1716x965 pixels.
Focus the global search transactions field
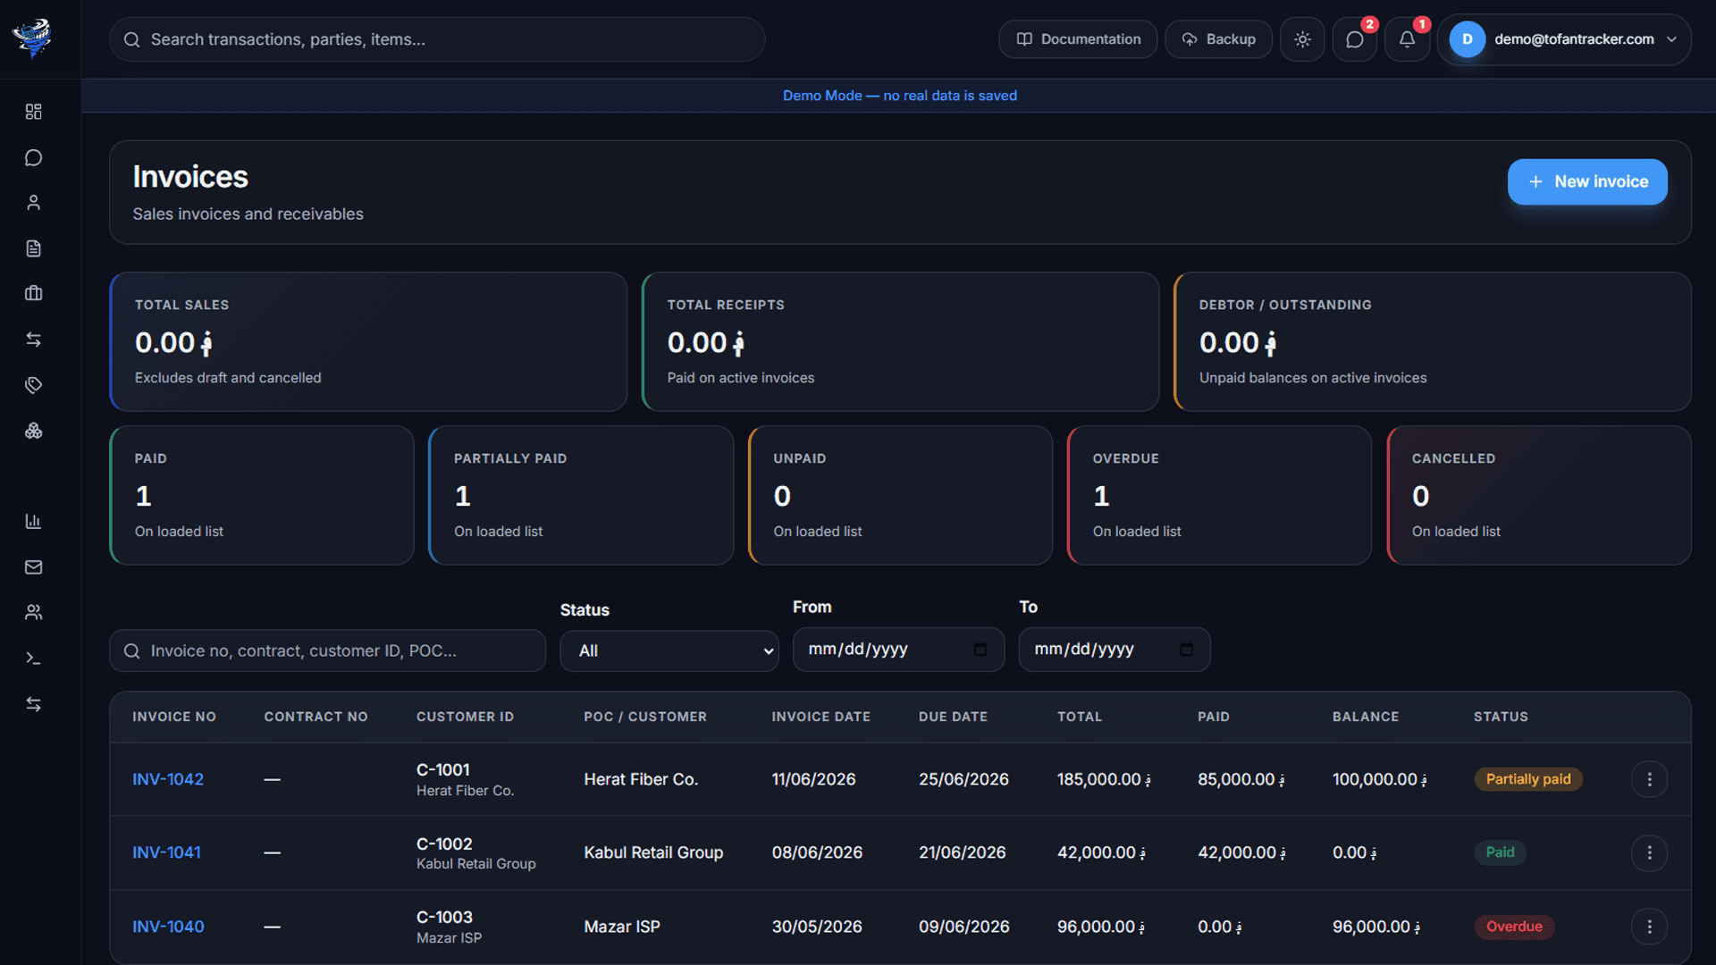pos(437,39)
